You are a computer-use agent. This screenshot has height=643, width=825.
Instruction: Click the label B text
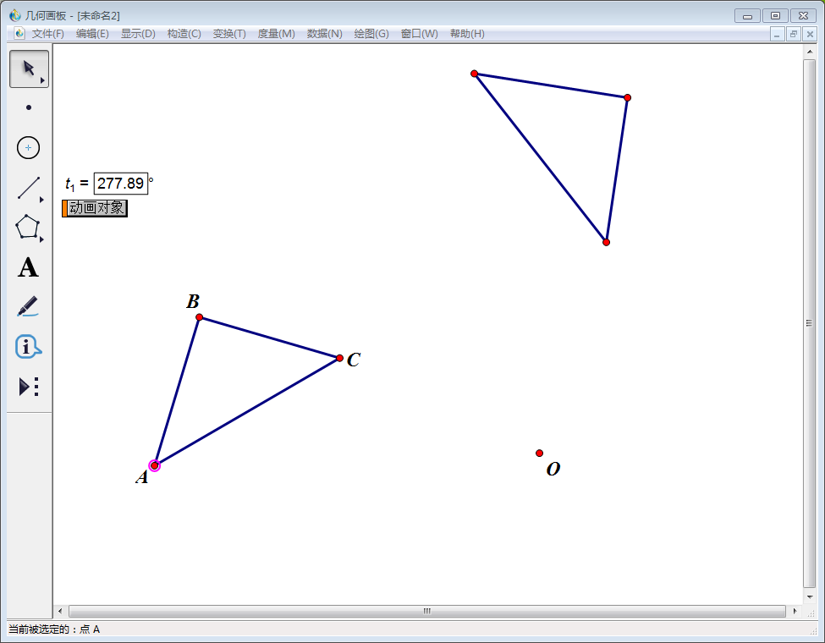[x=193, y=301]
